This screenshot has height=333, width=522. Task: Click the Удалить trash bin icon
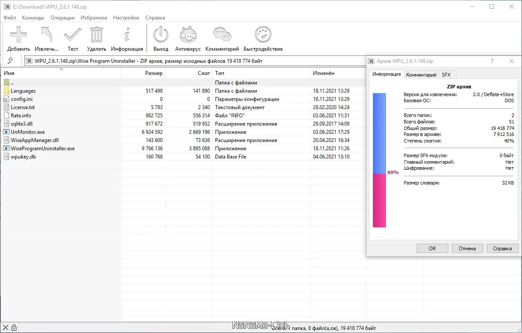[97, 35]
